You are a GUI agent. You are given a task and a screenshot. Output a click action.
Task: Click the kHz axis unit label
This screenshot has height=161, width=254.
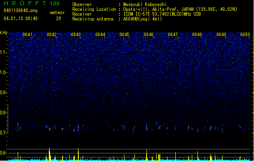pos(4,33)
